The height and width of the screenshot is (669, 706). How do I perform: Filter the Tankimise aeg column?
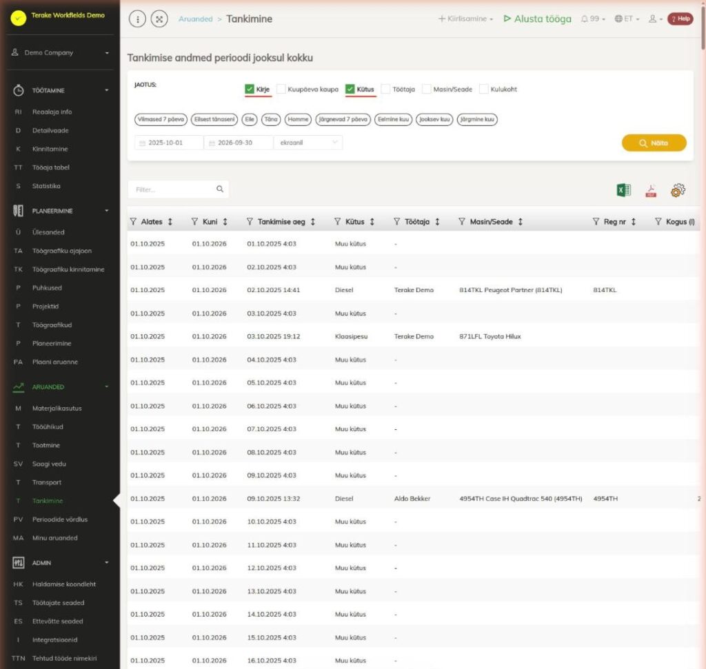tap(250, 221)
